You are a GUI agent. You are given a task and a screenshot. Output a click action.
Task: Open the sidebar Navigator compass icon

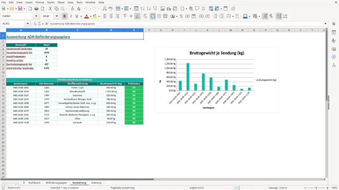(x=334, y=57)
